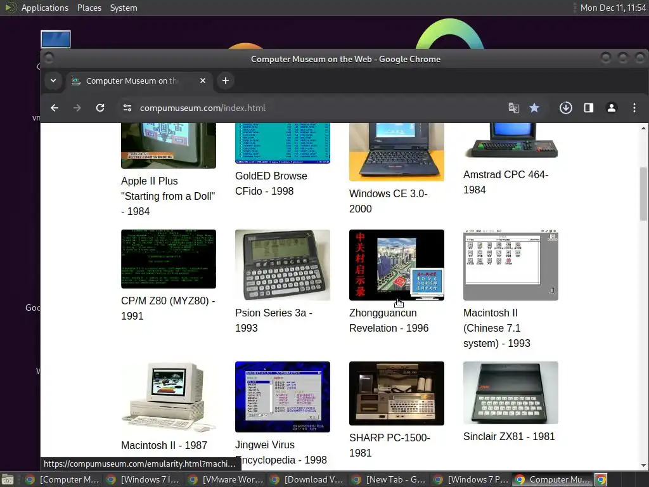Image resolution: width=649 pixels, height=487 pixels.
Task: Close the Computer Museum tab
Action: pyautogui.click(x=203, y=81)
